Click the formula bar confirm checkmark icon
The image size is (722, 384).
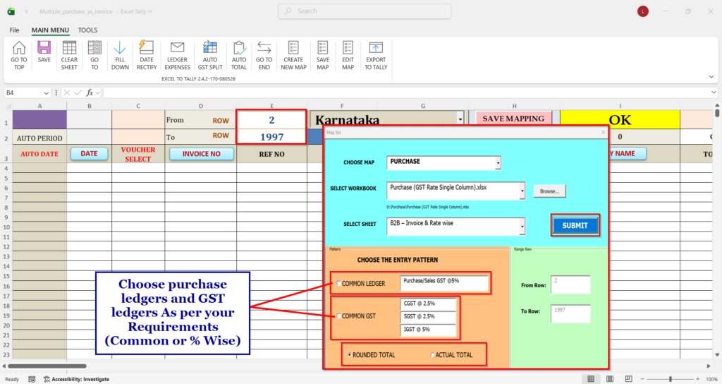[x=78, y=92]
